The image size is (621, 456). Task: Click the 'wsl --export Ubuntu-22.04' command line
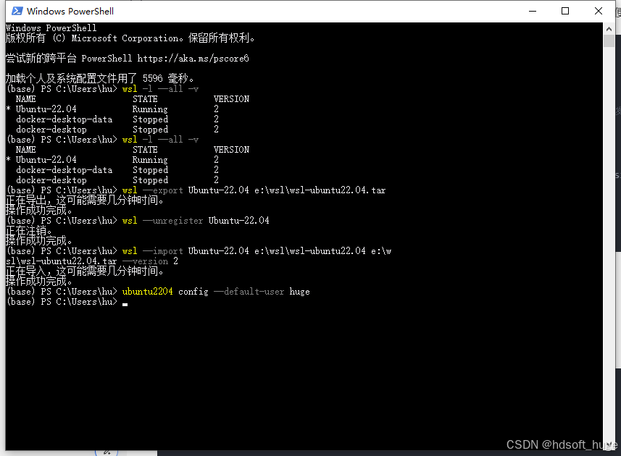tap(254, 190)
